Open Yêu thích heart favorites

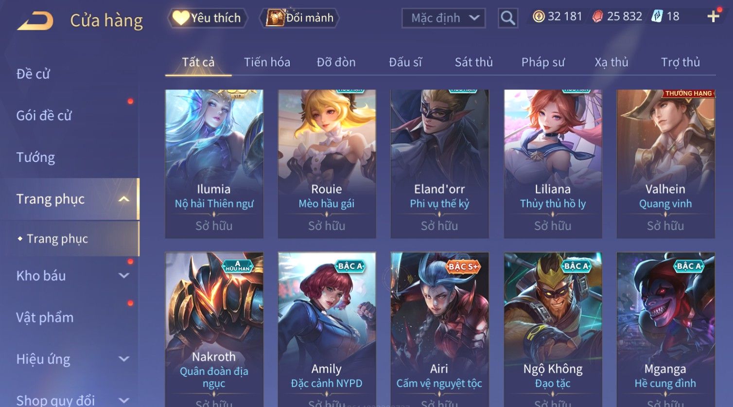208,18
